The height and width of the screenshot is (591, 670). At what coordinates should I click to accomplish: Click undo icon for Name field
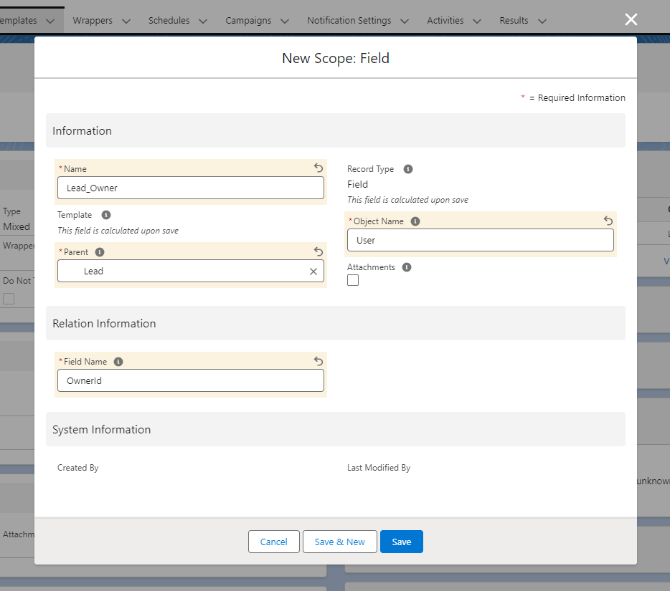[x=319, y=168]
